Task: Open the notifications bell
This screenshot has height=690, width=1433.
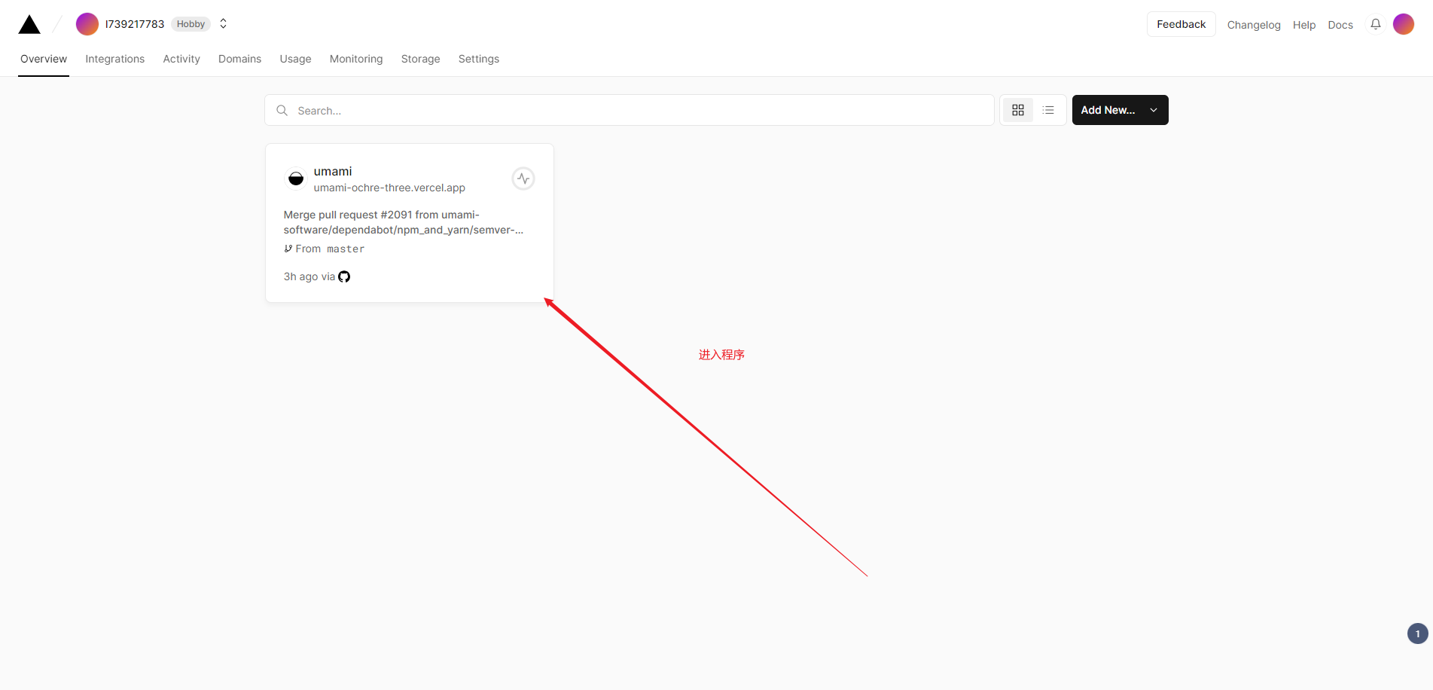Action: [x=1376, y=24]
